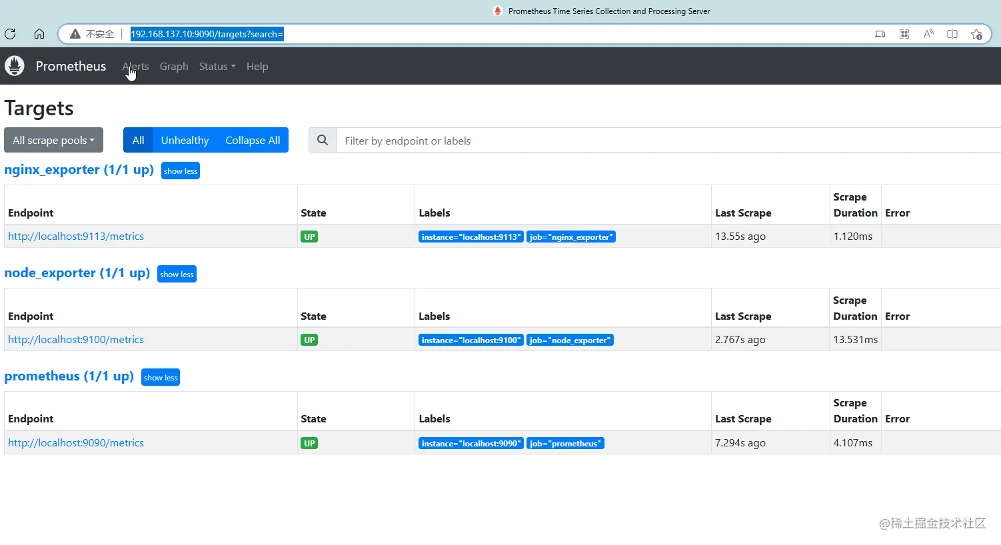Focus the Filter by endpoint or labels field
The image size is (1001, 545).
(668, 141)
